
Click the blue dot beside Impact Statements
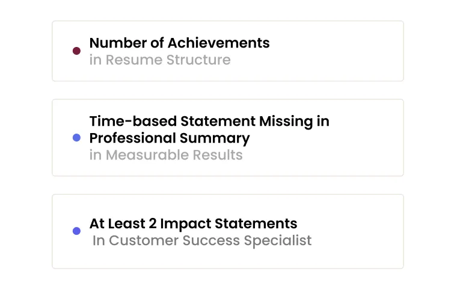pos(76,231)
